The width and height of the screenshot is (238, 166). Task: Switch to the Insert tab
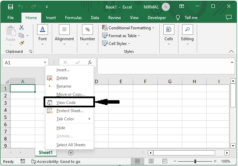(x=51, y=18)
